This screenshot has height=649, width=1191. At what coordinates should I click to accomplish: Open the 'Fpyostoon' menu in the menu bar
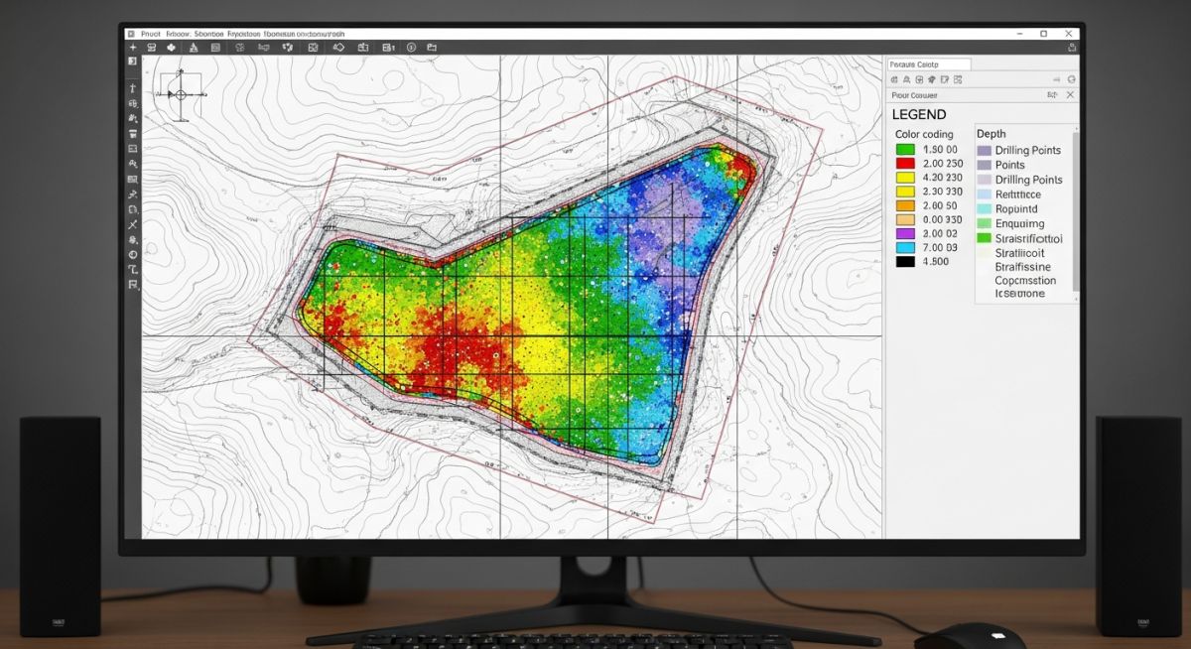[244, 34]
